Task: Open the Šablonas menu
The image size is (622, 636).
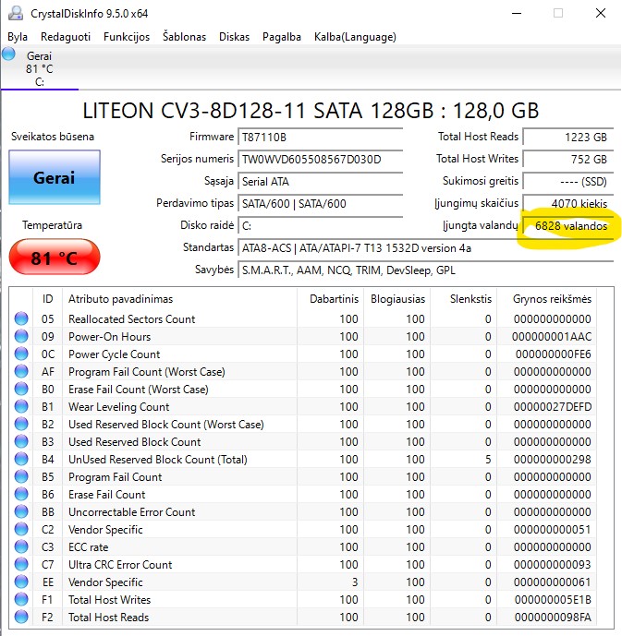Action: pos(184,37)
